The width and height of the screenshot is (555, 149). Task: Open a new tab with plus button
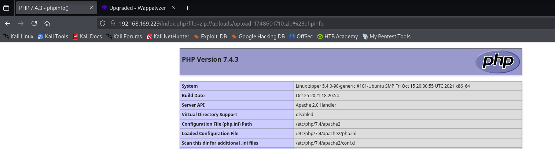coord(188,8)
